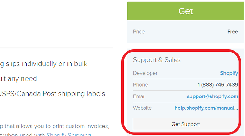Click the green Get button
This screenshot has width=245, height=136.
click(186, 11)
